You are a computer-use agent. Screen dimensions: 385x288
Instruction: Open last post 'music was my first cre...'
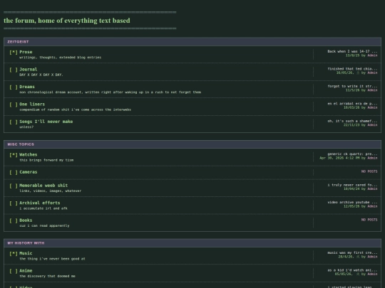(352, 252)
